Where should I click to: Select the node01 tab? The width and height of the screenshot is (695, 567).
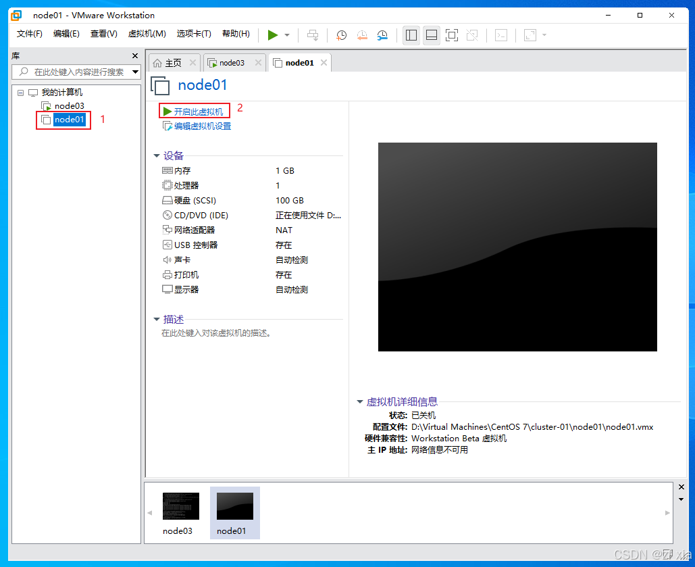(x=300, y=63)
